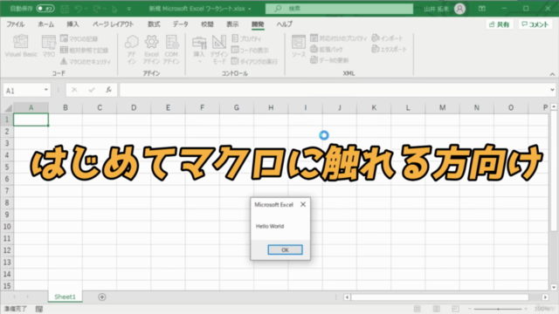Switch to Page Break Preview view
This screenshot has width=559, height=314.
coord(455,309)
